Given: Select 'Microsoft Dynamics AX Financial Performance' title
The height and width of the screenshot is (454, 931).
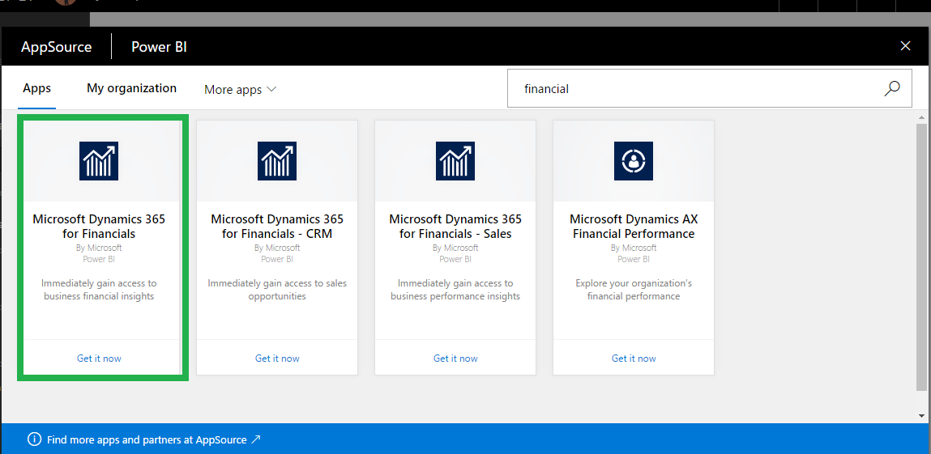Looking at the screenshot, I should tap(634, 227).
